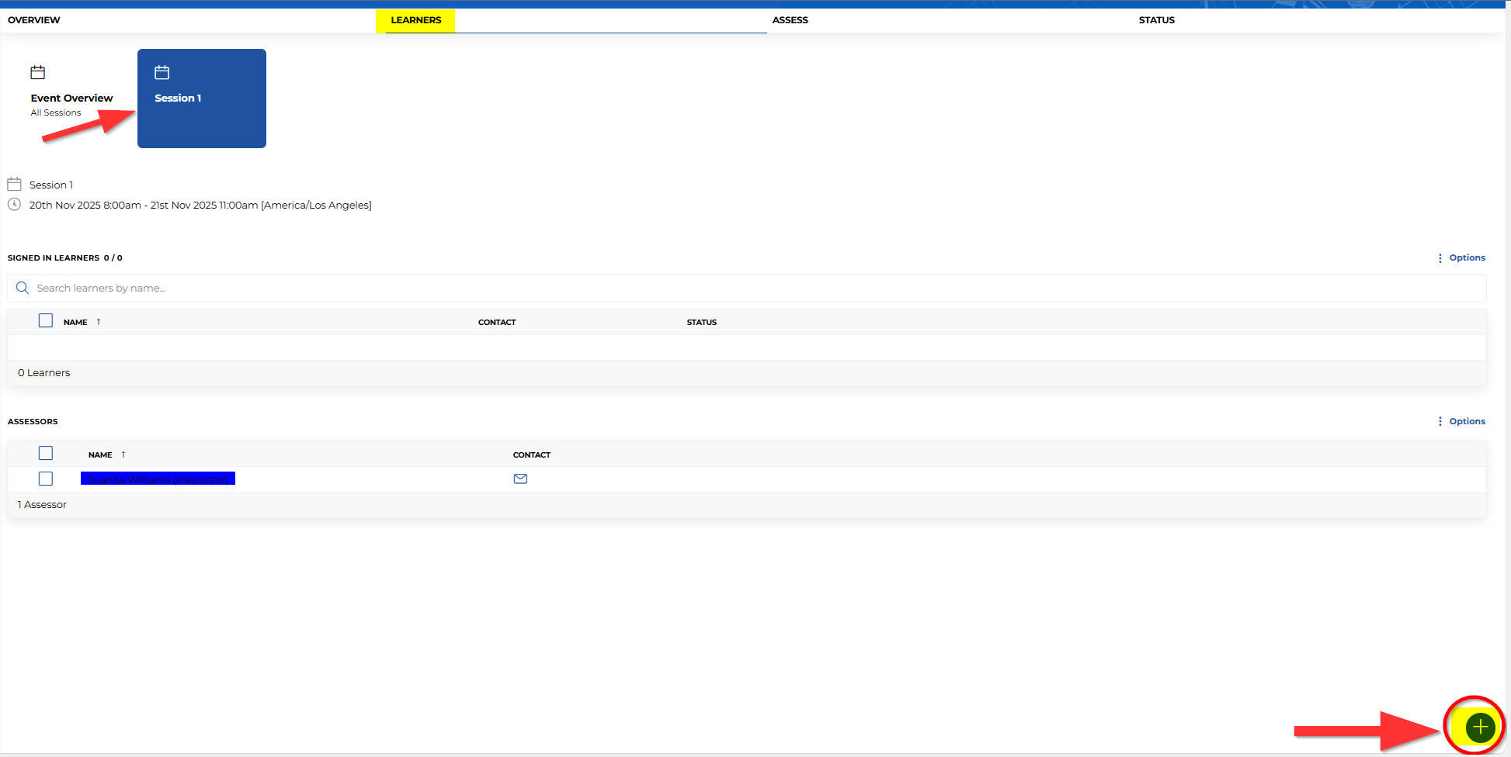Switch to the Assess tab
Viewport: 1511px width, 757px height.
tap(790, 20)
